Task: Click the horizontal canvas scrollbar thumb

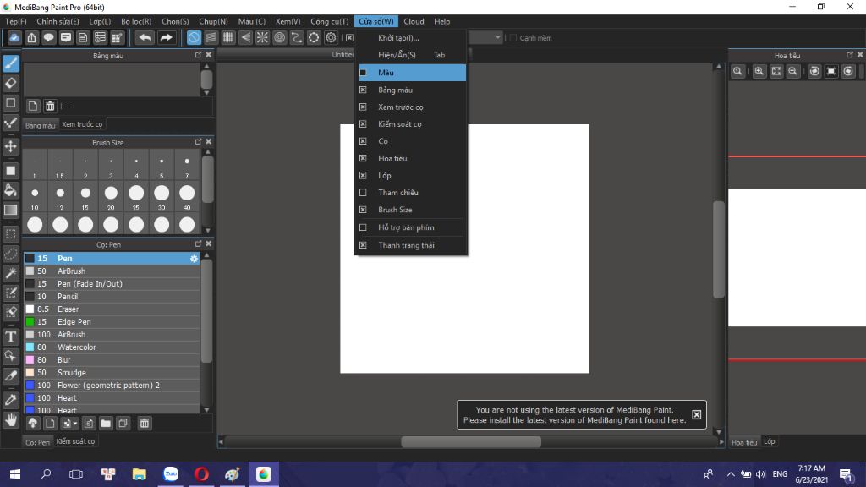Action: [x=471, y=441]
